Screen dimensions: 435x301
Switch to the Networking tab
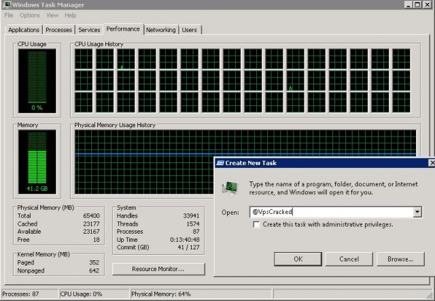161,30
